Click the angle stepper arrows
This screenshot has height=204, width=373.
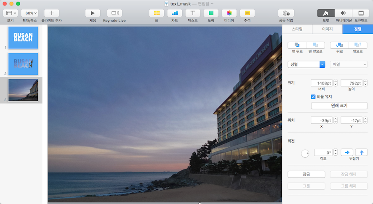(x=336, y=152)
